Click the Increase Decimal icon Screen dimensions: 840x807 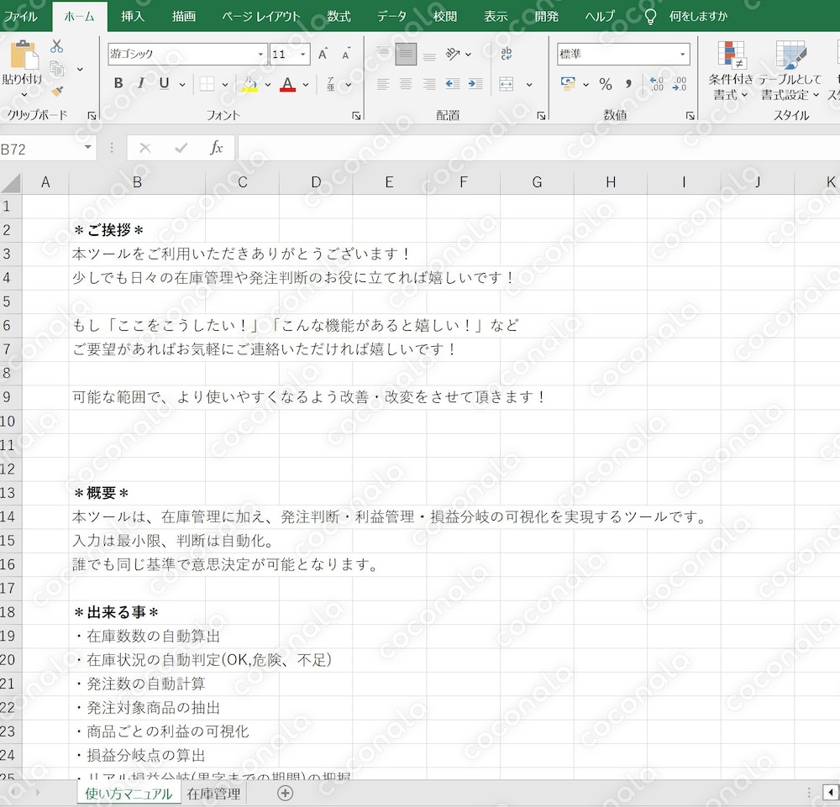tap(656, 84)
